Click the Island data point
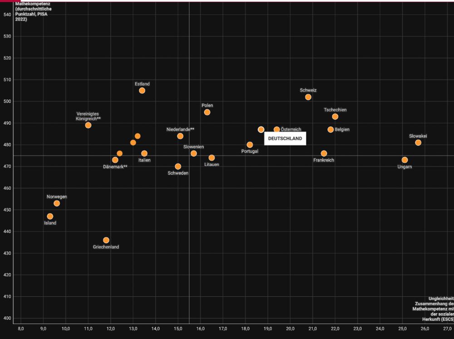 (x=50, y=216)
